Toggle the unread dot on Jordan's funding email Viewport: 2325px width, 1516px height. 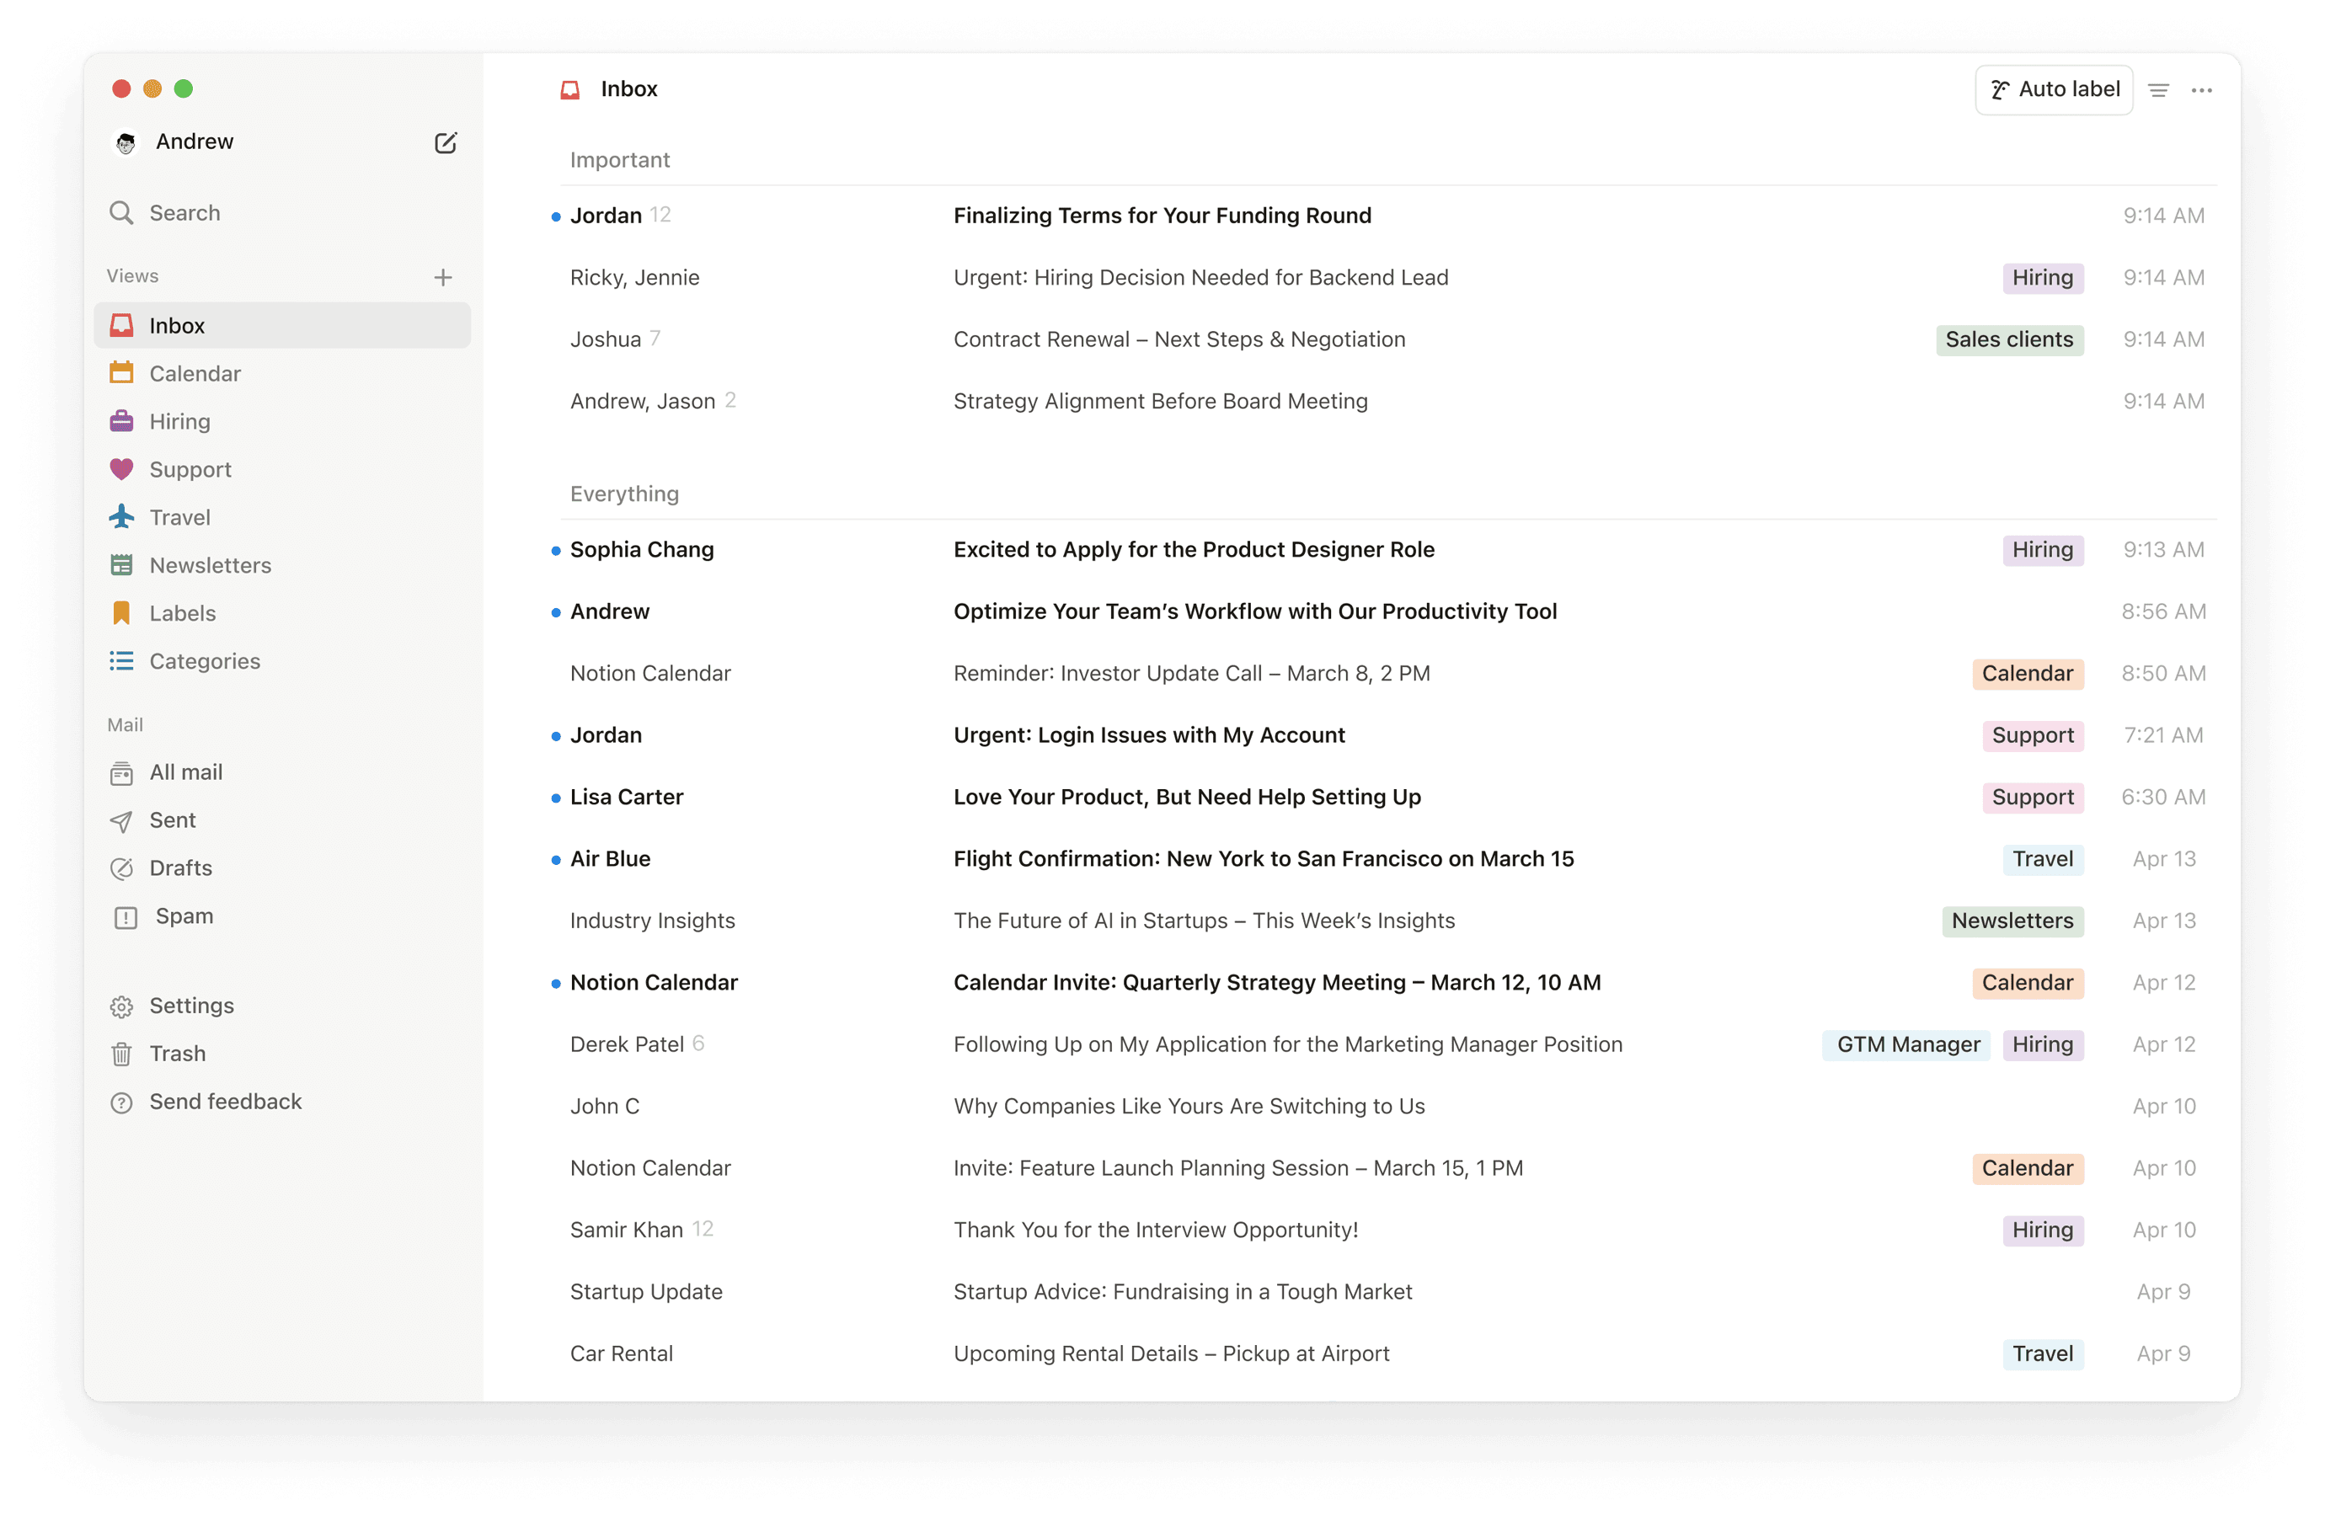[555, 216]
